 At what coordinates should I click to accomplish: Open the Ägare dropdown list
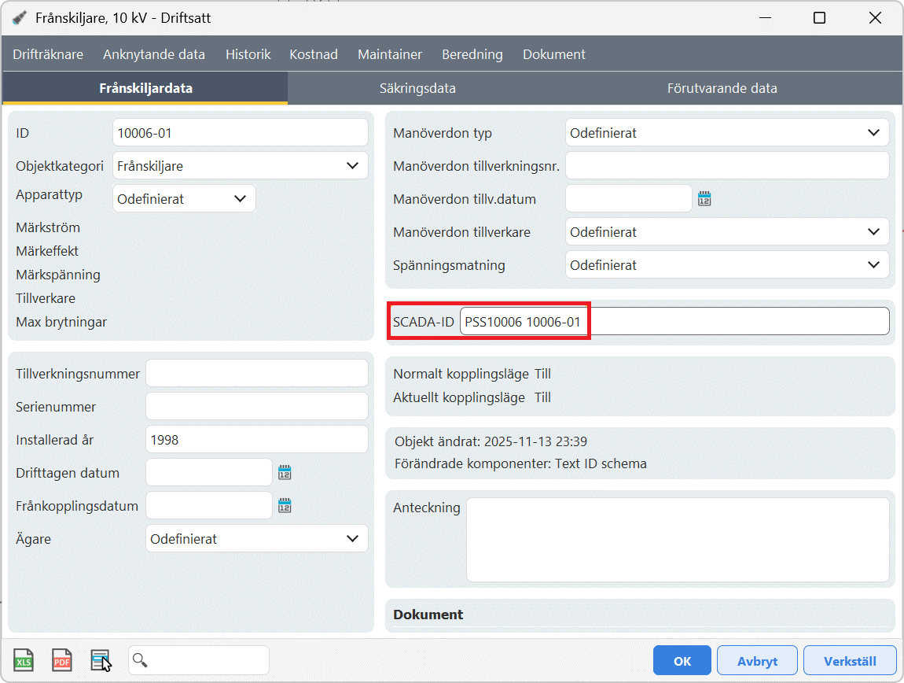[x=351, y=539]
